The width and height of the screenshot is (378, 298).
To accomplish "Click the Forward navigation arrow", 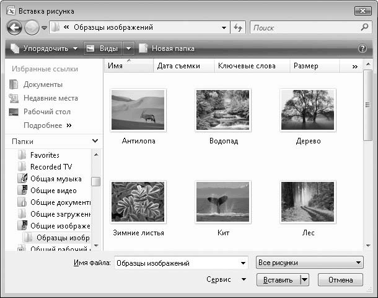I will click(x=32, y=27).
